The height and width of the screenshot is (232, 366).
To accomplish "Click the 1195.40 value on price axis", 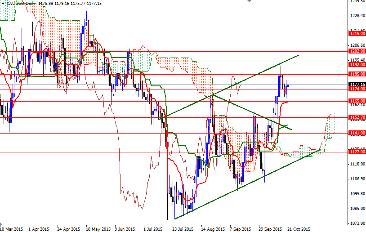I will (x=357, y=60).
